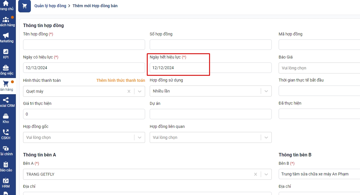Screen dimensions: 360x195
Task: Open the HRM sidebar icon
Action: pyautogui.click(x=6, y=181)
